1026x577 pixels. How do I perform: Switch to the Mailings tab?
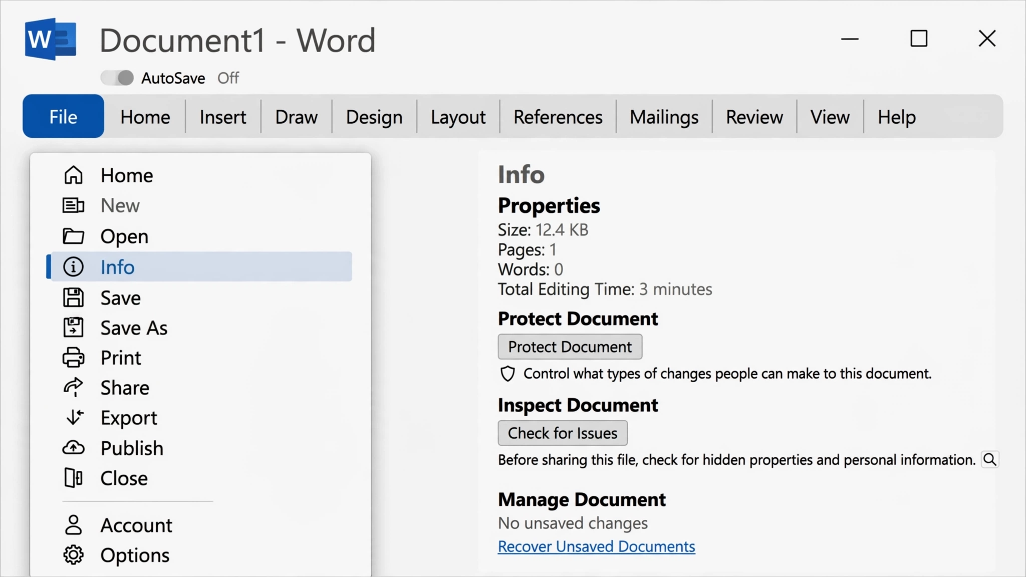664,117
